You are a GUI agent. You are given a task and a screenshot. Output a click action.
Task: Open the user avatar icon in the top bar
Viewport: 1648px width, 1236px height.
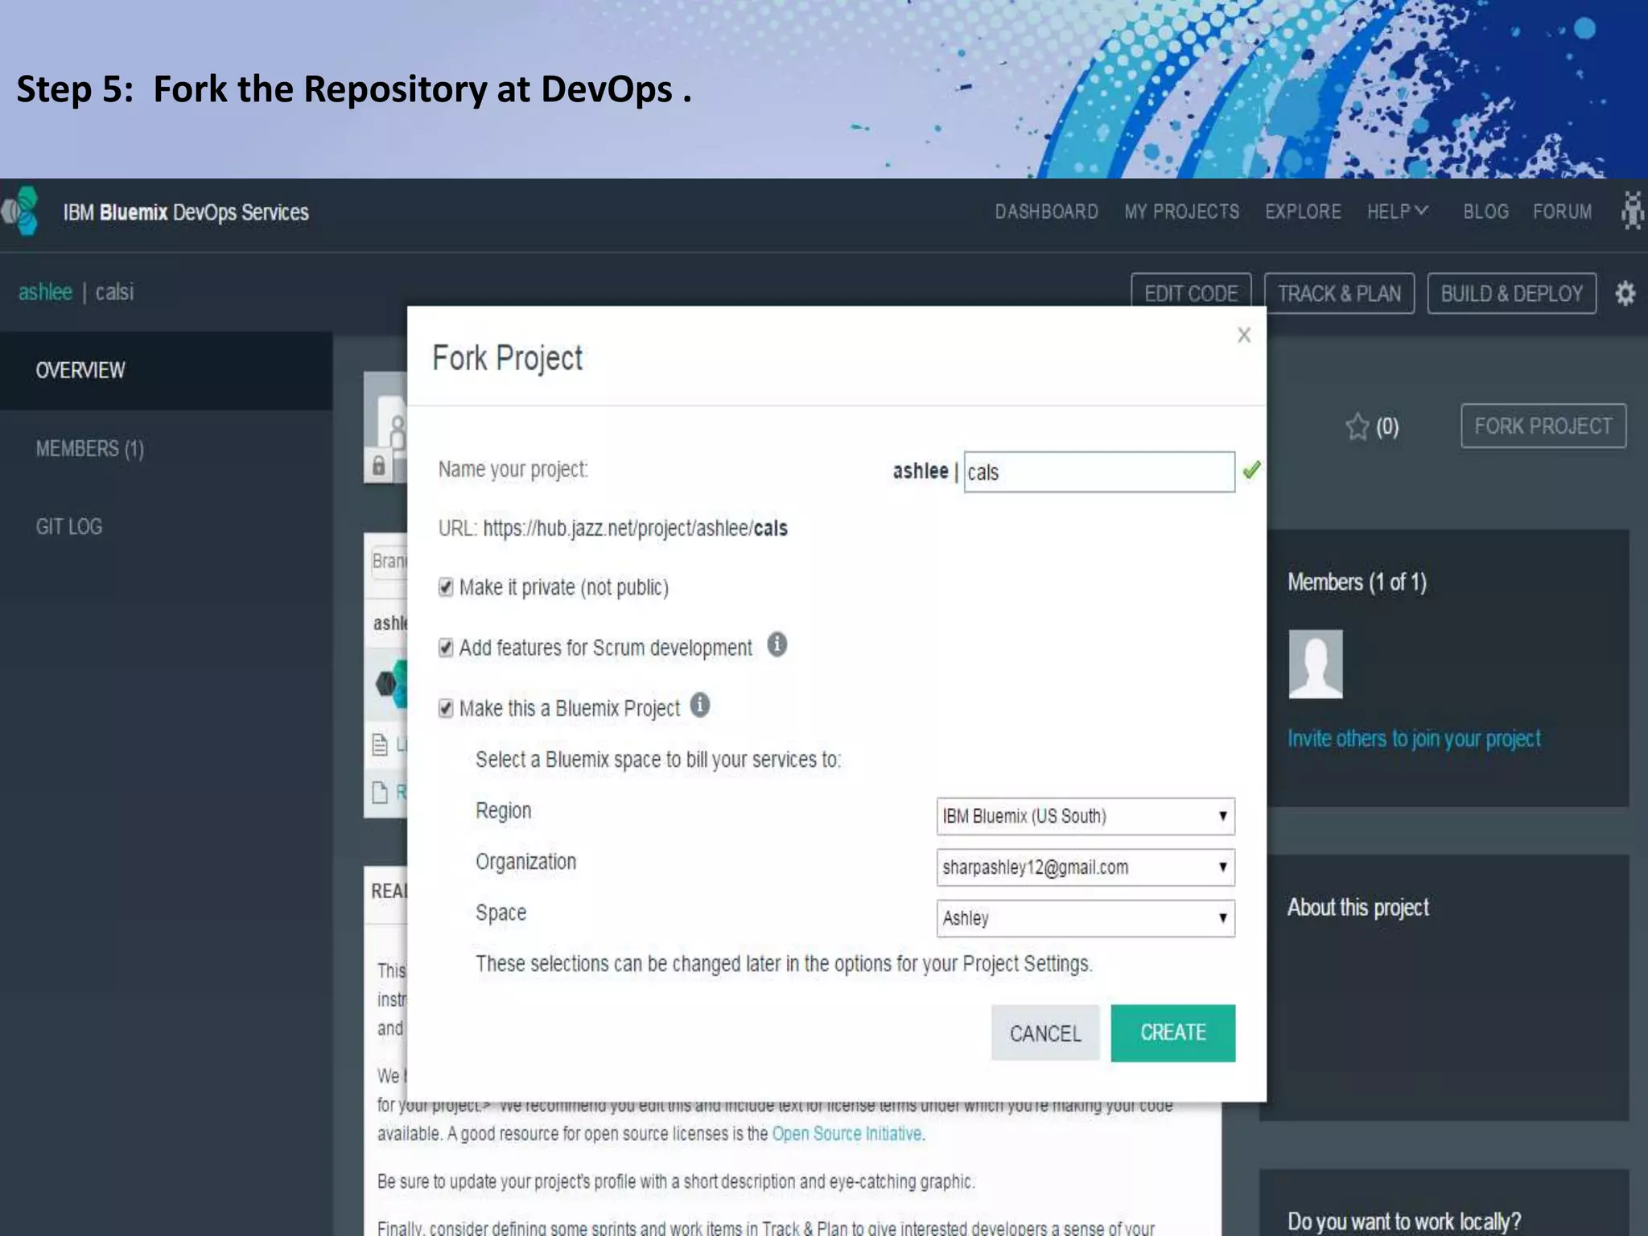click(x=1632, y=211)
